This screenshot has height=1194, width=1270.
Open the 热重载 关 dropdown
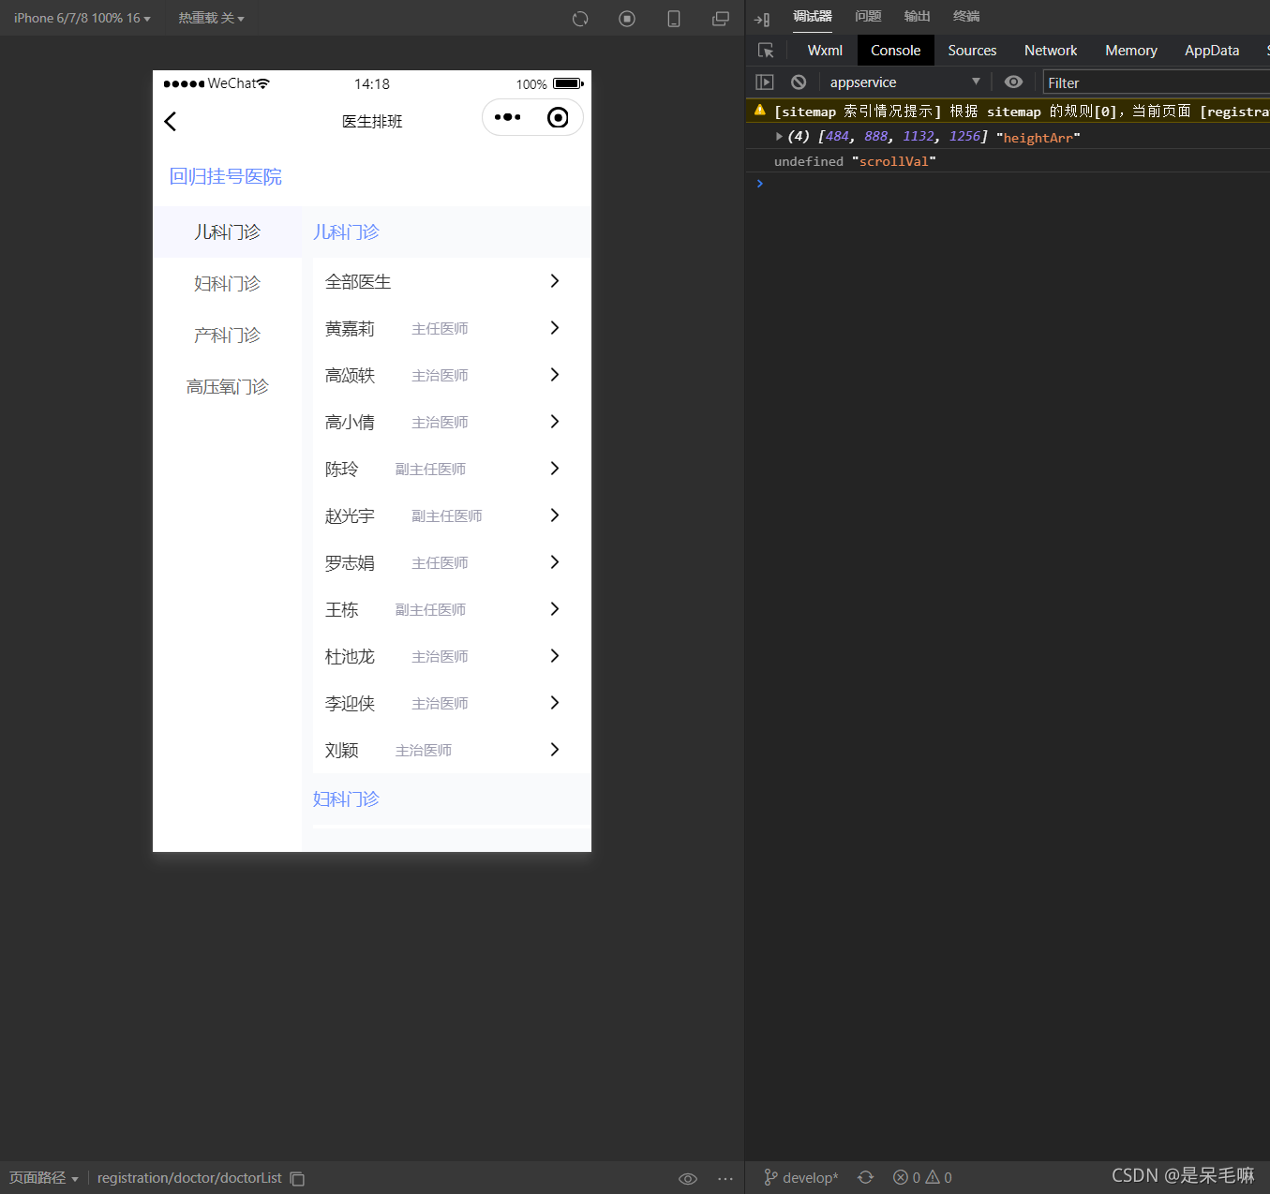click(x=211, y=18)
